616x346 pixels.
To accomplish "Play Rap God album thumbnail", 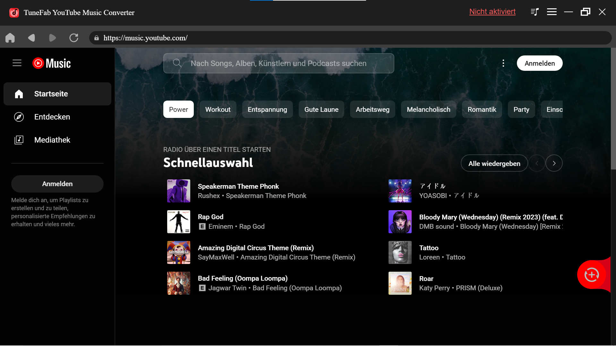I will point(179,222).
